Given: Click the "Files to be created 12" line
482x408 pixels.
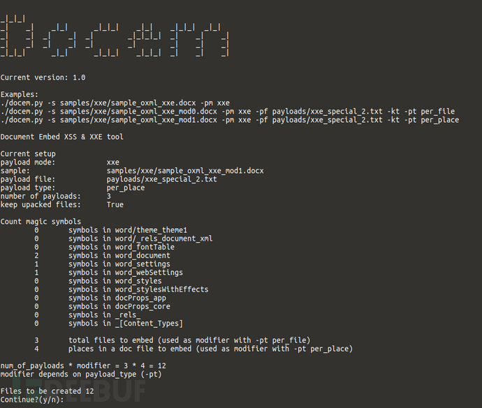Looking at the screenshot, I should tap(48, 391).
